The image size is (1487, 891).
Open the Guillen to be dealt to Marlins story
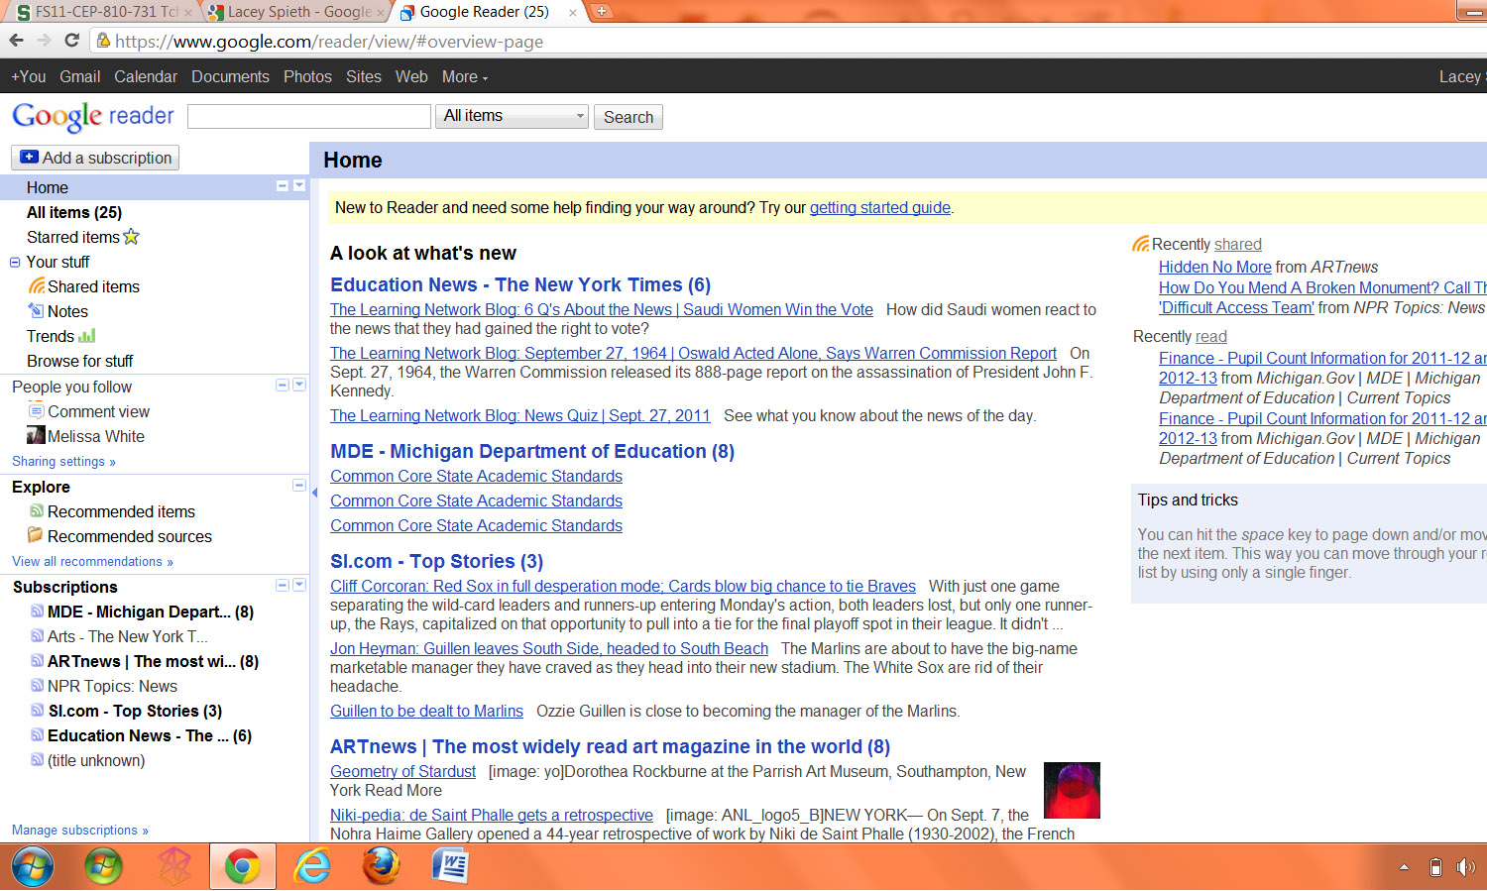(x=426, y=711)
